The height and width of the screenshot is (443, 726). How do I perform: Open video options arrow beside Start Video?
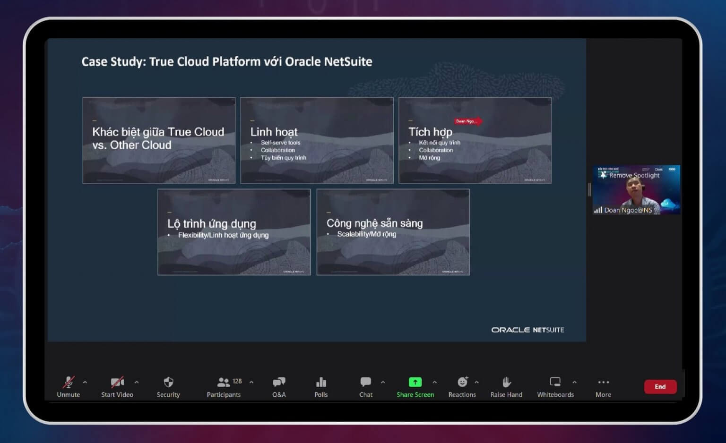coord(137,382)
